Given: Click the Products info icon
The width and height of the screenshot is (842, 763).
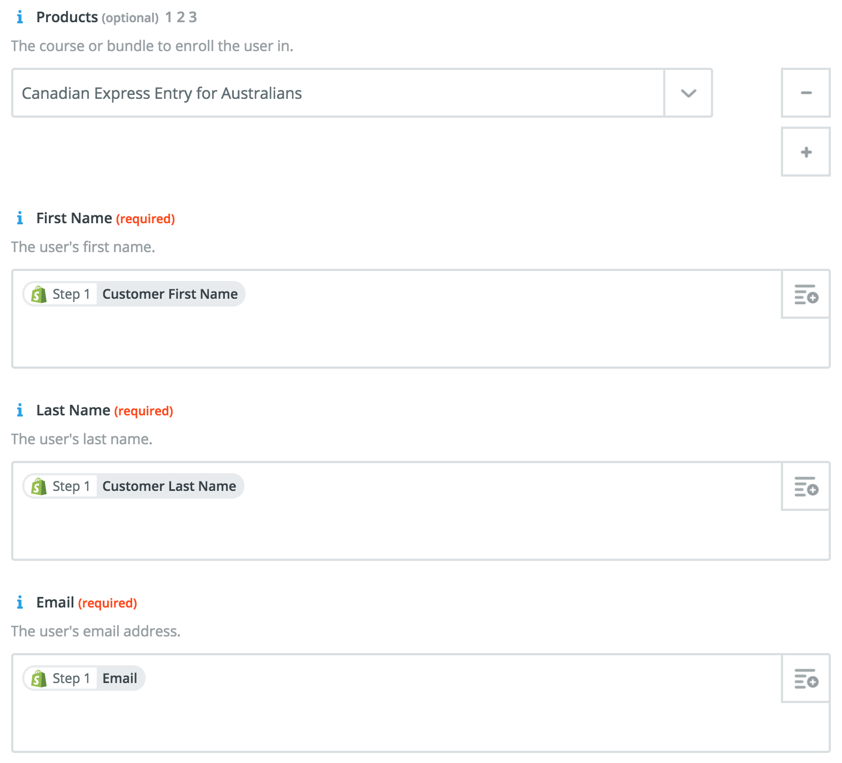Looking at the screenshot, I should [x=20, y=17].
